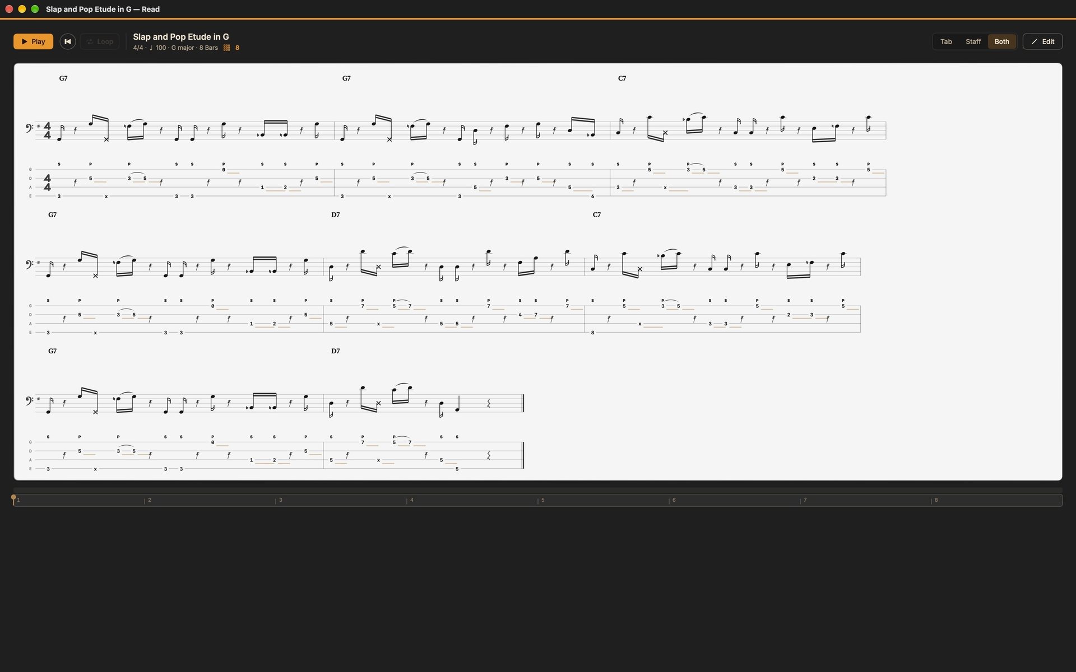Viewport: 1076px width, 672px height.
Task: Jump to bar 4 marker in timeline
Action: [411, 500]
